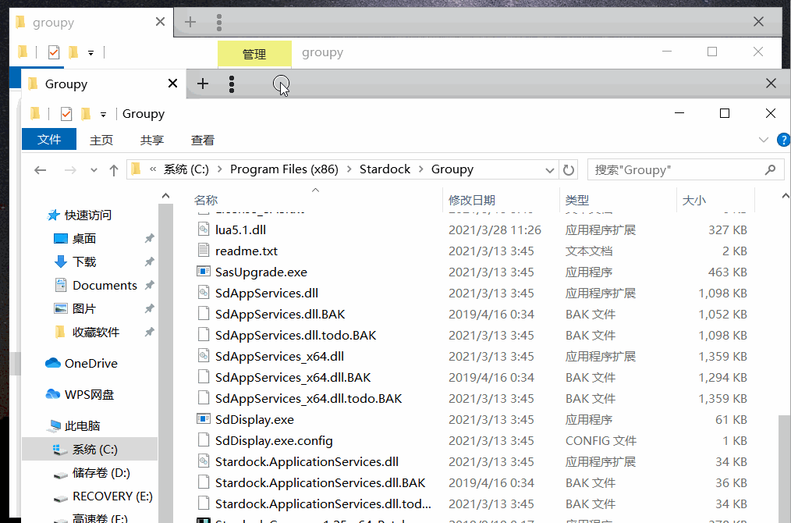Open three-dot menu in the background groupy window
791x523 pixels.
219,22
